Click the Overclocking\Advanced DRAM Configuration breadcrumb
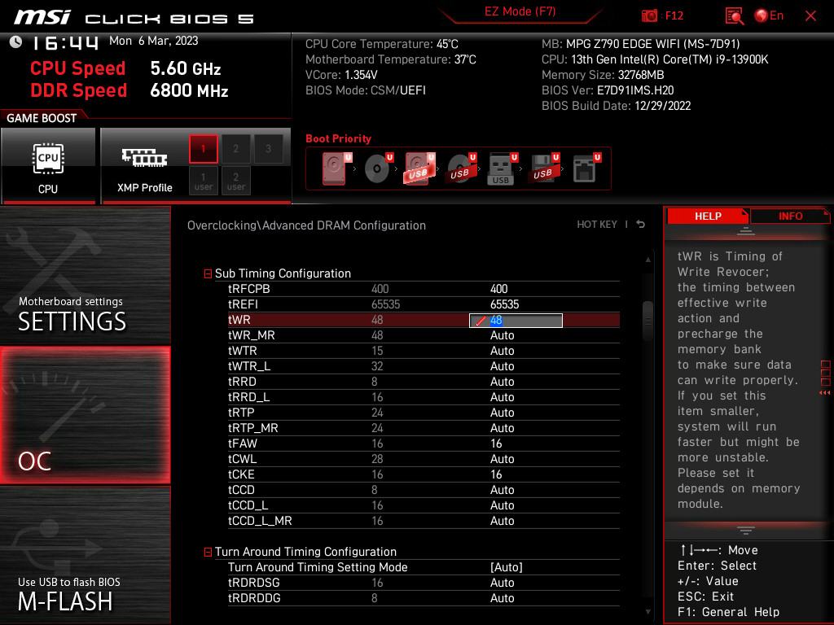Image resolution: width=834 pixels, height=625 pixels. point(306,225)
